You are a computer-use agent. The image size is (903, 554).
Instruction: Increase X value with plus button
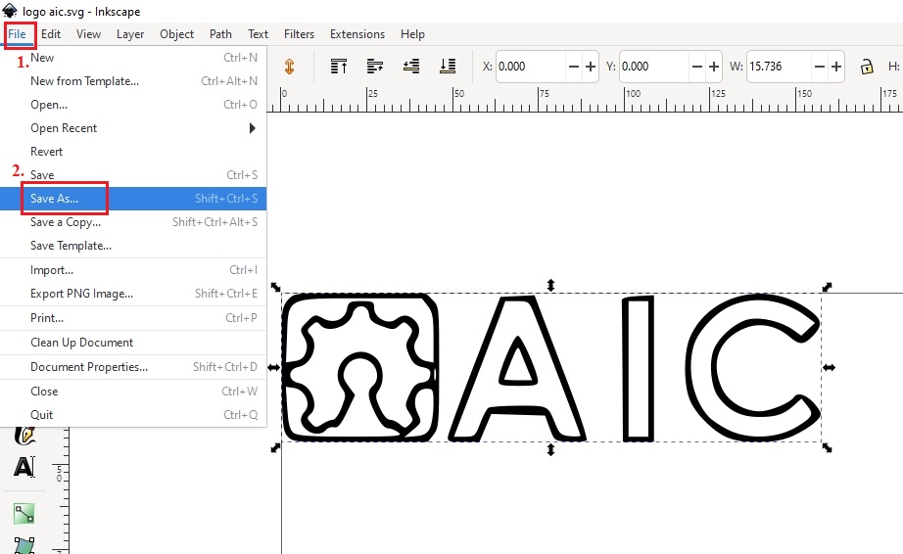click(x=591, y=67)
